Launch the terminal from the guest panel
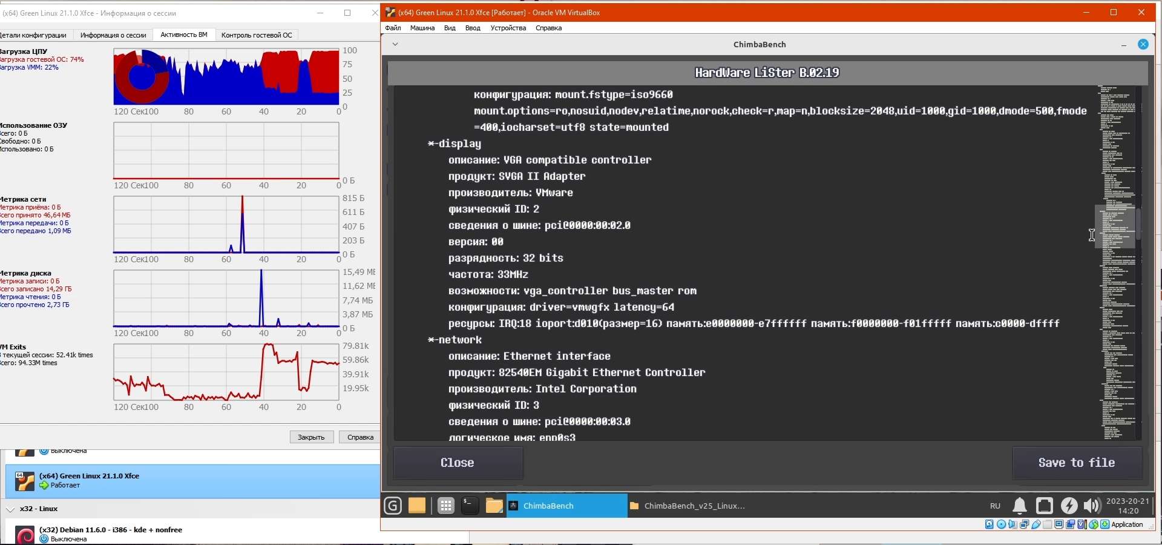 (470, 506)
